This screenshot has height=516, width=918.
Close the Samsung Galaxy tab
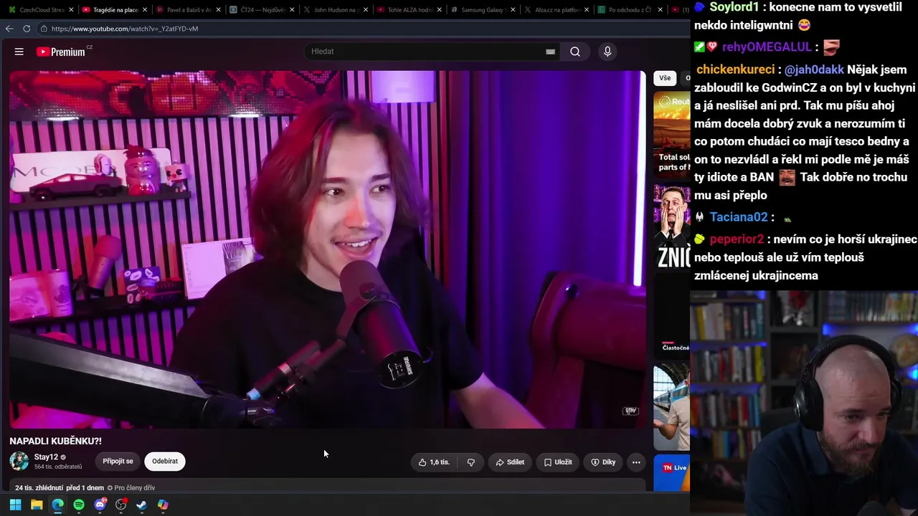point(512,10)
